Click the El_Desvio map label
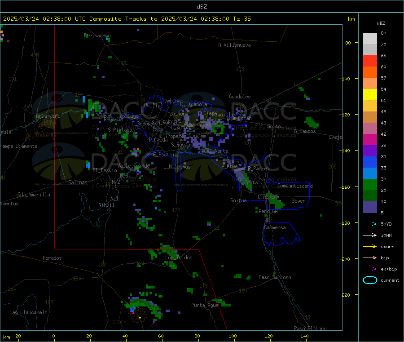The image size is (404, 342). coord(105,170)
